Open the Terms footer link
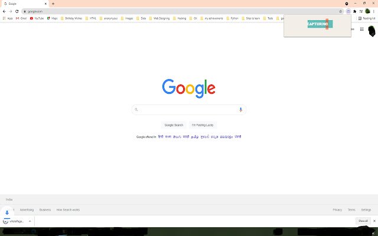This screenshot has height=236, width=378. point(351,210)
